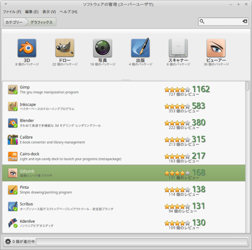Click the Blender score 380
This screenshot has width=252, height=250.
[x=199, y=123]
